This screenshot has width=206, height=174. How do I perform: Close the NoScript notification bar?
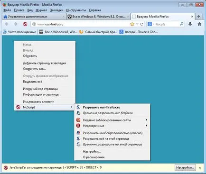[x=200, y=167]
